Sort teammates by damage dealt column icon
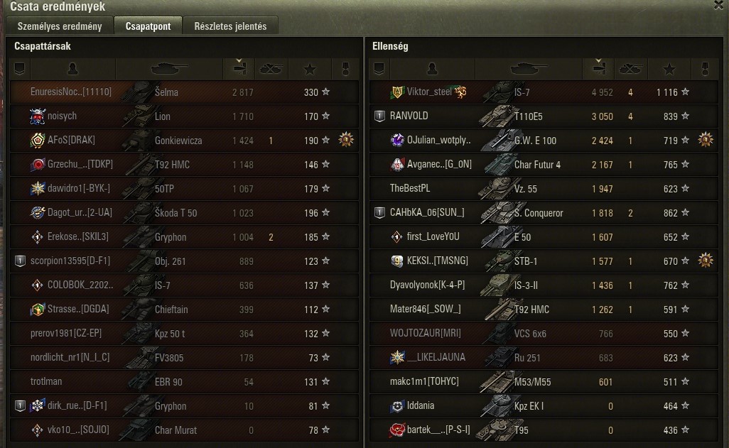729x448 pixels. [239, 69]
